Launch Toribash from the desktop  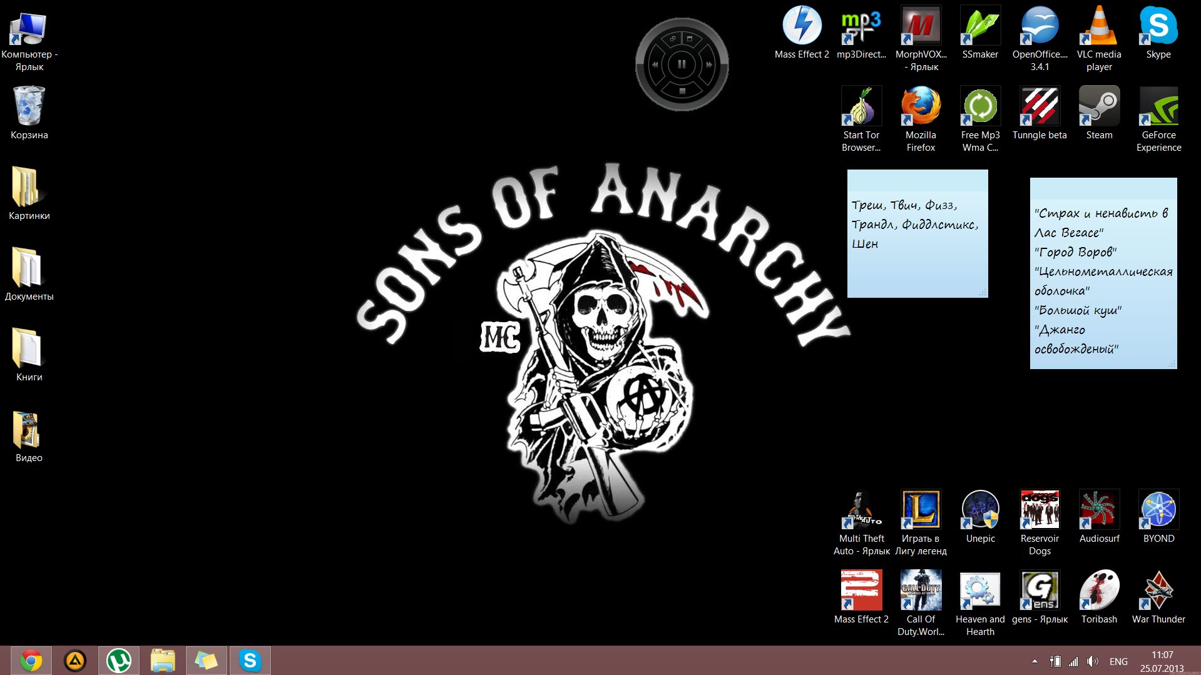1099,590
